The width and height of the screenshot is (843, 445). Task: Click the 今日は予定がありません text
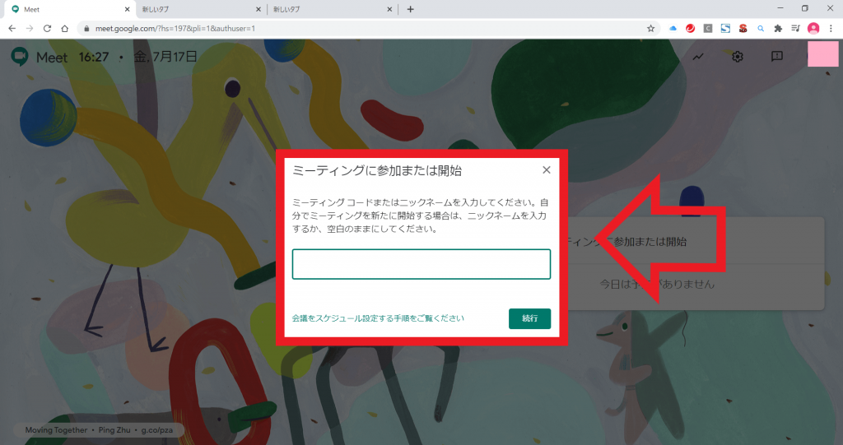657,284
